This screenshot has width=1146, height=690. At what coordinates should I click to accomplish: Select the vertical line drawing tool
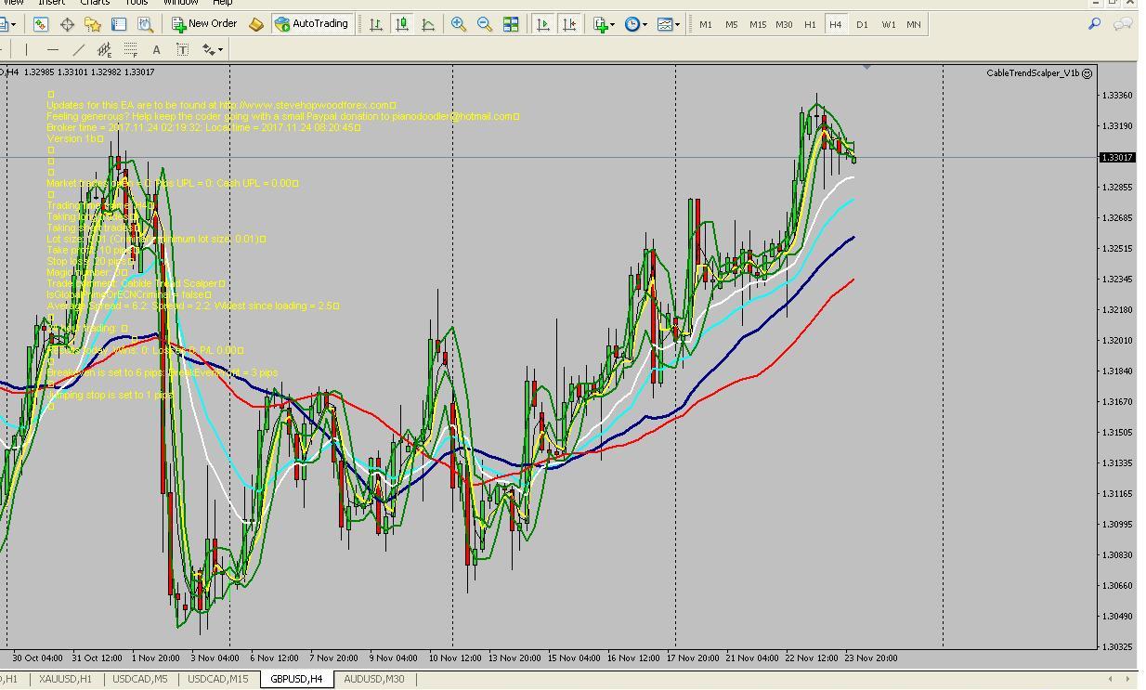tap(27, 49)
